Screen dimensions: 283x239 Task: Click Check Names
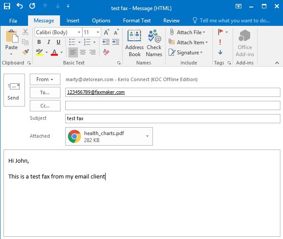(154, 43)
